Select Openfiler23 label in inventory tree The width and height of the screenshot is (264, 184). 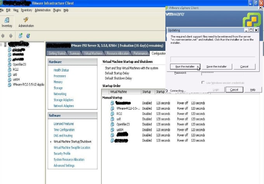click(x=19, y=64)
